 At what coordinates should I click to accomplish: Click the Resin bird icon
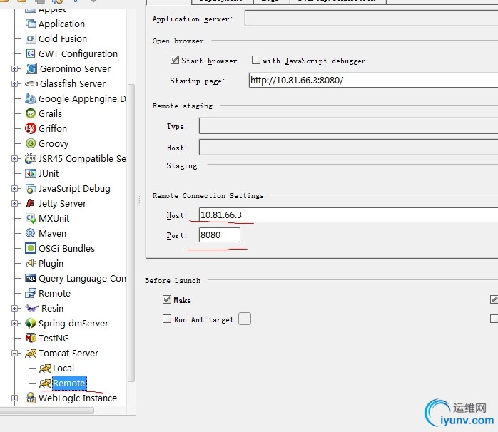(32, 308)
